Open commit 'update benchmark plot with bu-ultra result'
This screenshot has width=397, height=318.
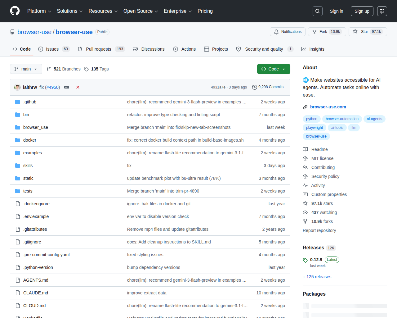pyautogui.click(x=174, y=178)
